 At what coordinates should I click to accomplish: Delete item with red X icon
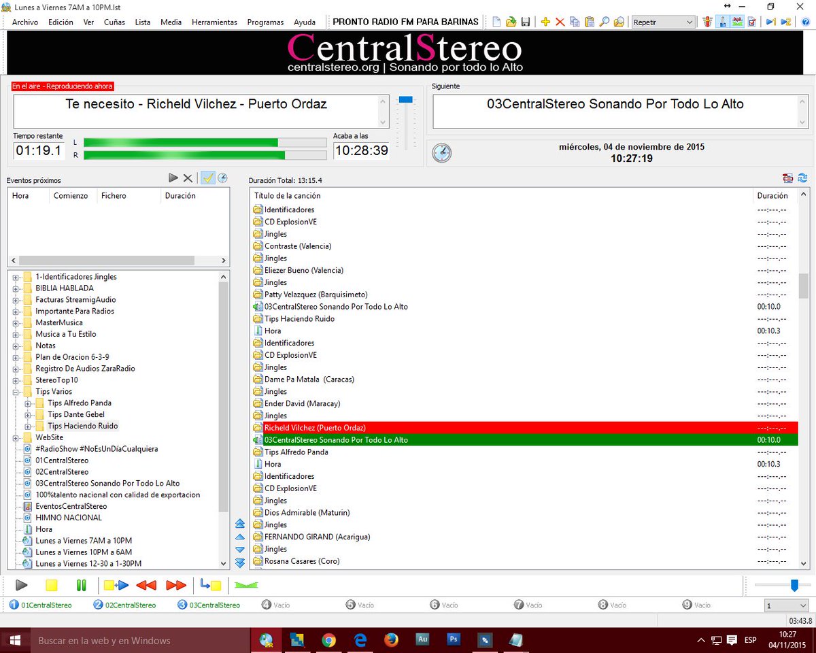pyautogui.click(x=560, y=22)
